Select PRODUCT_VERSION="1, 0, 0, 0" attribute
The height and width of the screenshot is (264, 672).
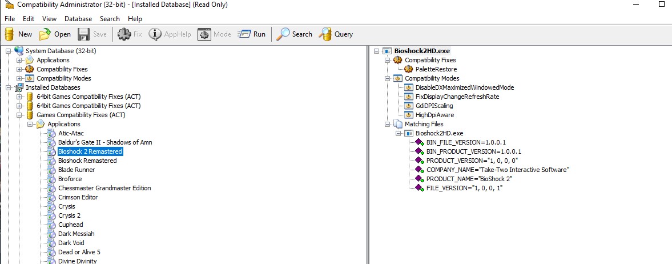coord(472,161)
